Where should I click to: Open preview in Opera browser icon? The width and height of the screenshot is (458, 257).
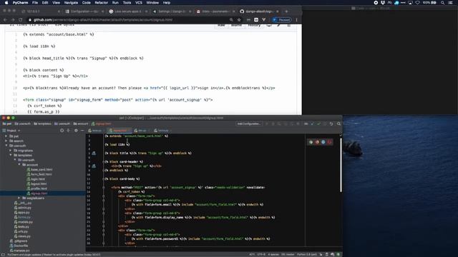(330, 142)
